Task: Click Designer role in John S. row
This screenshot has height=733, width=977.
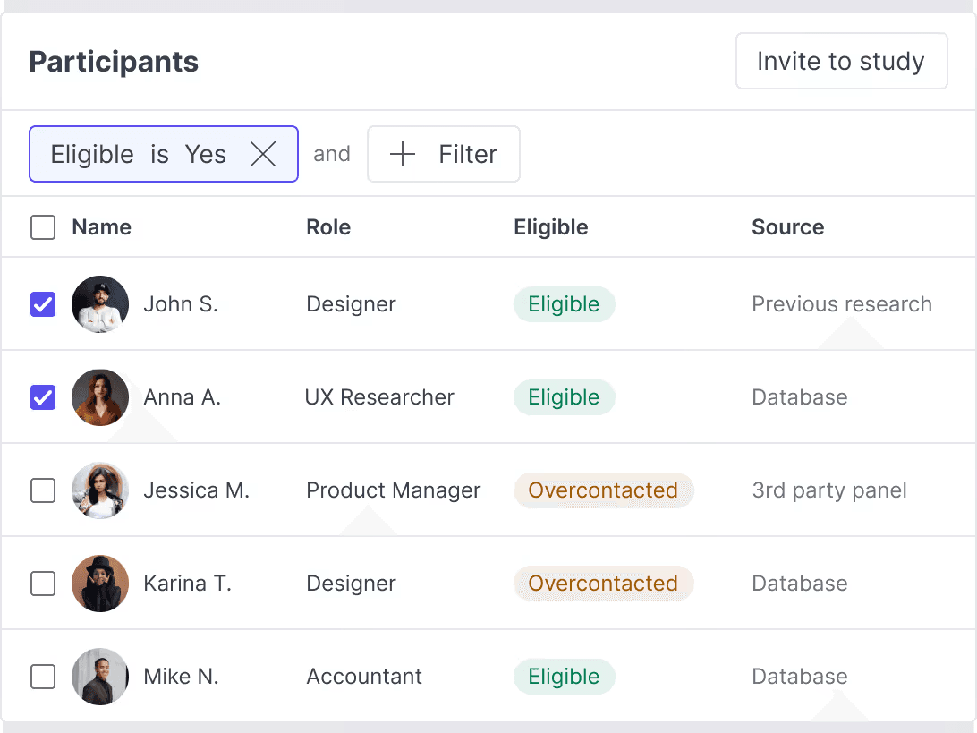Action: tap(351, 304)
